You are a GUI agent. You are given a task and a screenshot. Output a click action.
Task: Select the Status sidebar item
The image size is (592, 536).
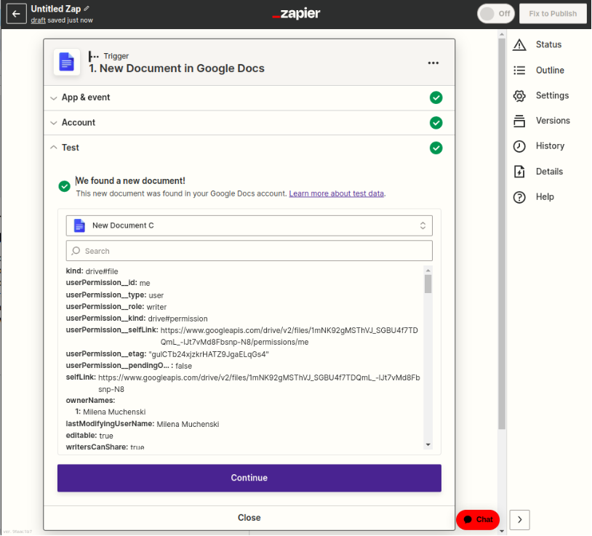[541, 44]
